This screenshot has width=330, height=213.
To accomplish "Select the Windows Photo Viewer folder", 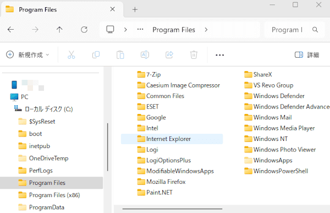I will [x=280, y=150].
